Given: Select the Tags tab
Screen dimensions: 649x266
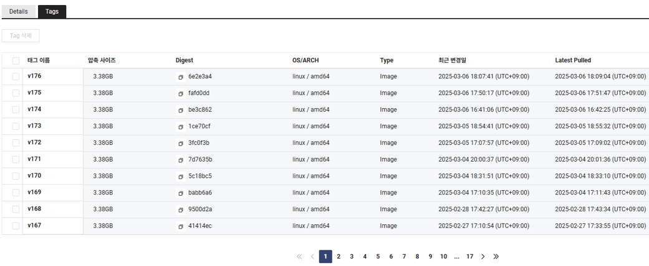Looking at the screenshot, I should 52,12.
